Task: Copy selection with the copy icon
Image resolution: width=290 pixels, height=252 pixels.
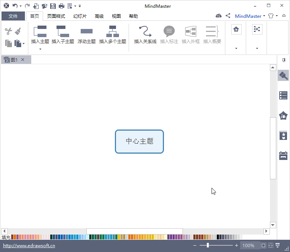Action: click(x=8, y=43)
